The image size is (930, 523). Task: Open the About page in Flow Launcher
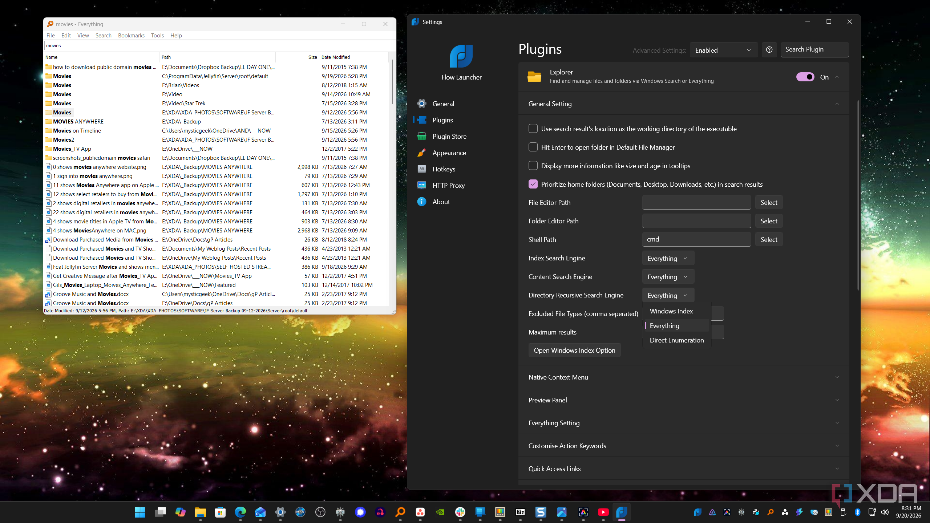point(441,202)
